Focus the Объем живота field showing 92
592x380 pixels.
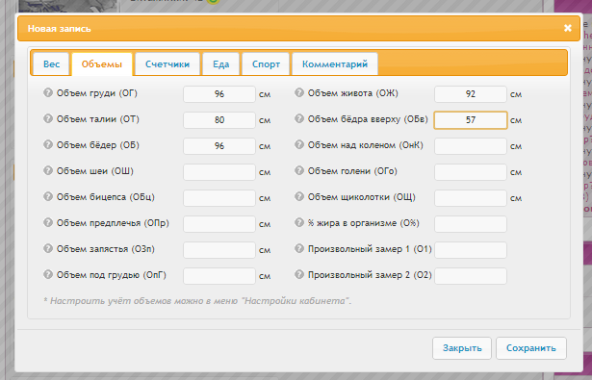coord(471,94)
